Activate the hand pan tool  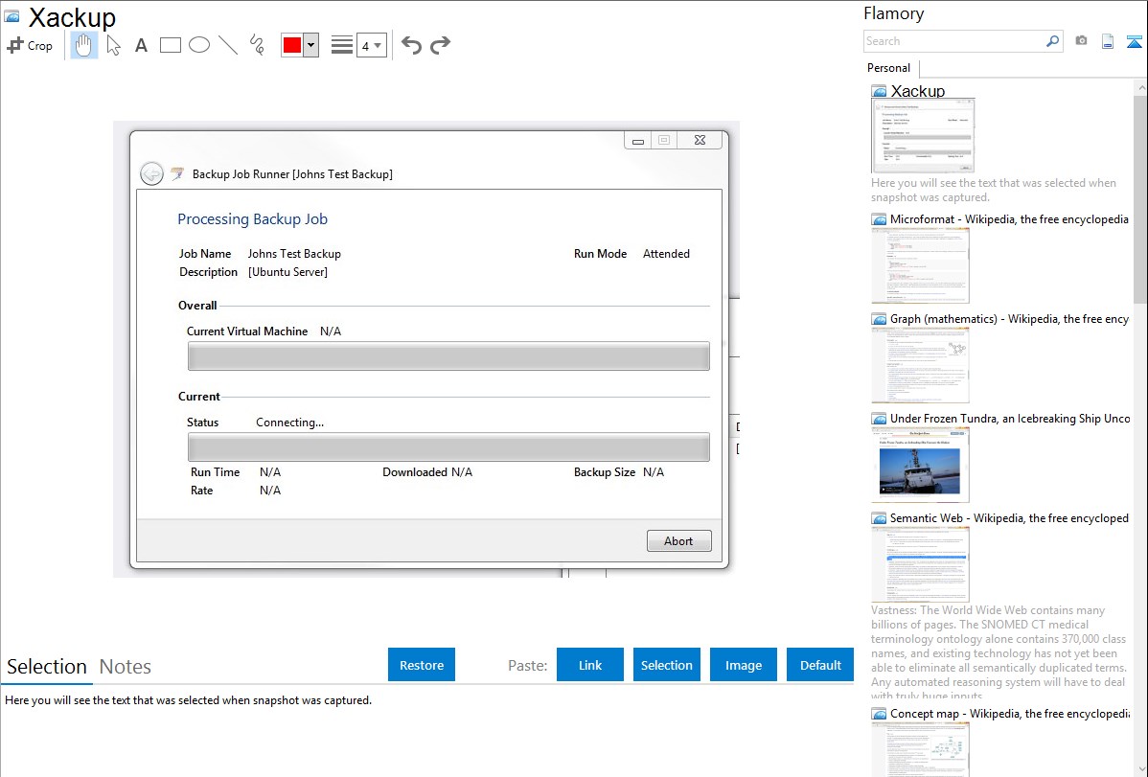(x=84, y=45)
